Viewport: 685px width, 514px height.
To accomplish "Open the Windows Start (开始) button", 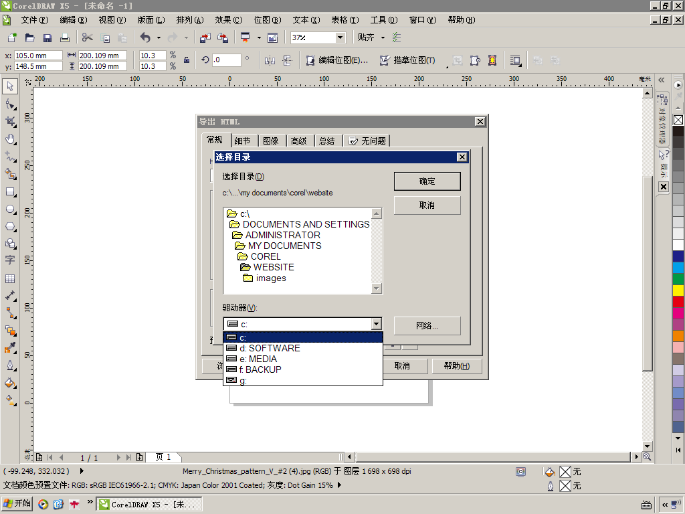I will point(17,504).
